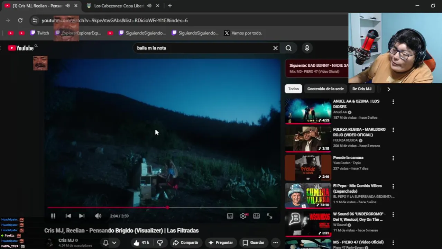Viewport: 442px width, 249px height.
Task: Skip to the next video
Action: (82, 216)
